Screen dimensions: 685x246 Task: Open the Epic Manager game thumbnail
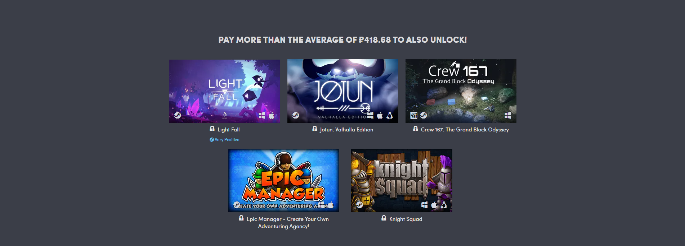[284, 180]
